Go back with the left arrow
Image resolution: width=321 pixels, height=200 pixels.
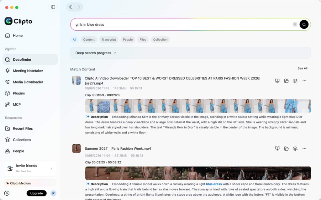tap(71, 7)
